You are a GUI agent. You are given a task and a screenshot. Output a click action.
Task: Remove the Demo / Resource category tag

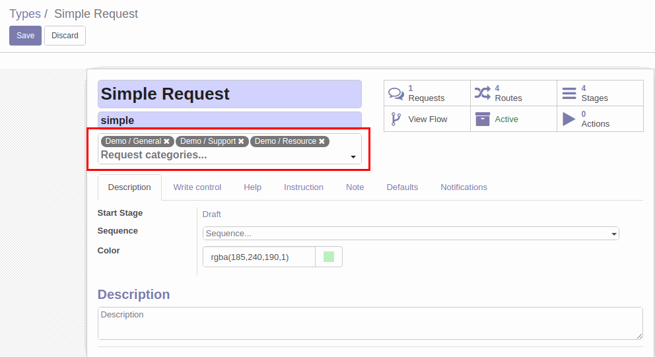coord(322,142)
